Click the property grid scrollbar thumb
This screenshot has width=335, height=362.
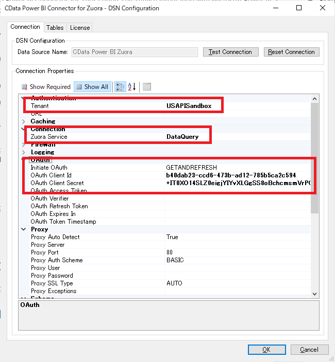tap(314, 158)
